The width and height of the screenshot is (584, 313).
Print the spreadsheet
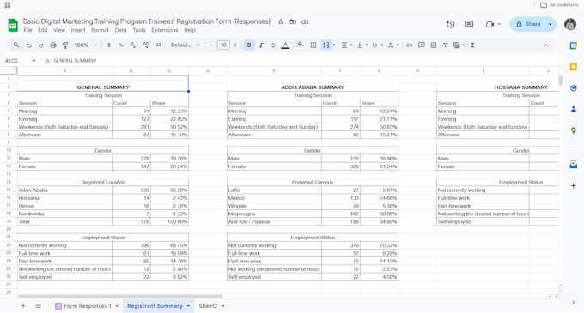[53, 45]
